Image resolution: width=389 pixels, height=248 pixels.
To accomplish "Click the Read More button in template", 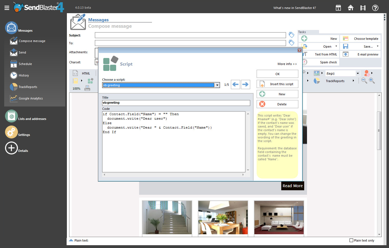I will coord(293,186).
